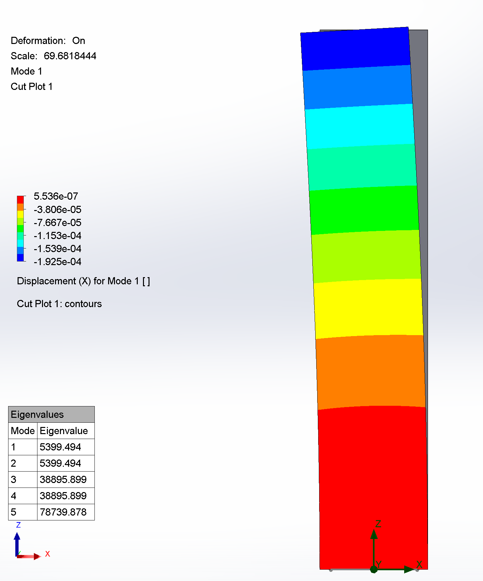Click the dark blue legend swatch

point(20,258)
